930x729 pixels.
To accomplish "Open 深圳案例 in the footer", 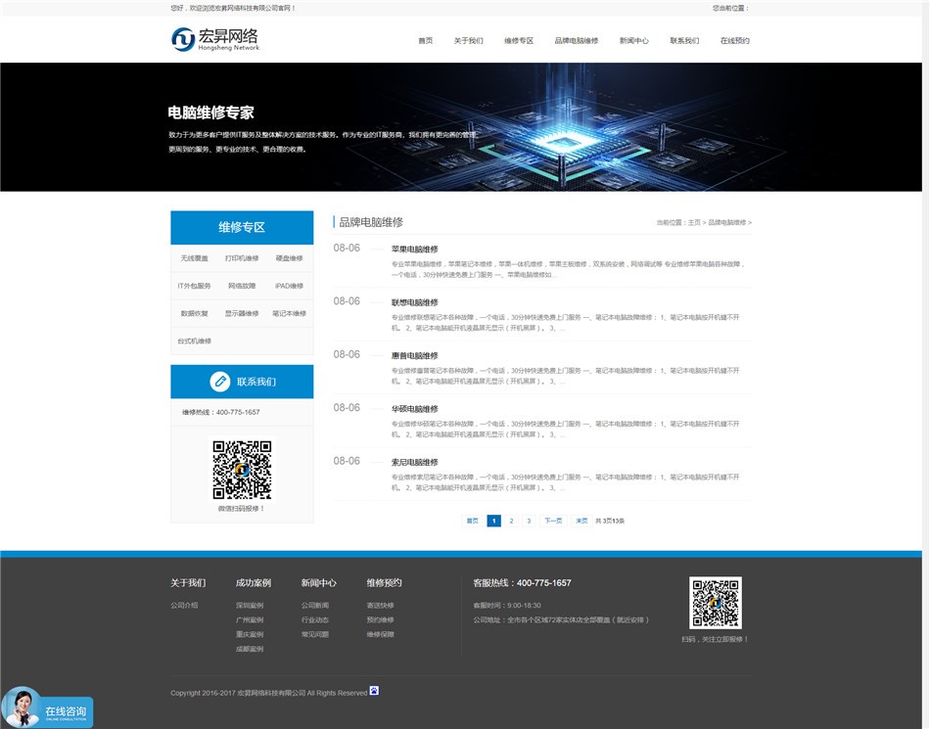I will tap(250, 605).
